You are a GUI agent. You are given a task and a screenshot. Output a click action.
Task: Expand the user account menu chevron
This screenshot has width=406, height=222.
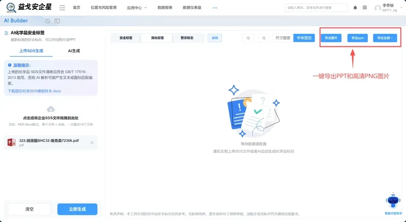pos(401,7)
